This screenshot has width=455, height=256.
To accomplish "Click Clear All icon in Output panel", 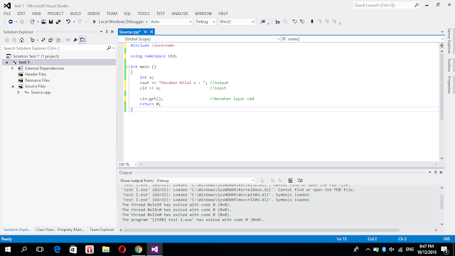I will 290,181.
